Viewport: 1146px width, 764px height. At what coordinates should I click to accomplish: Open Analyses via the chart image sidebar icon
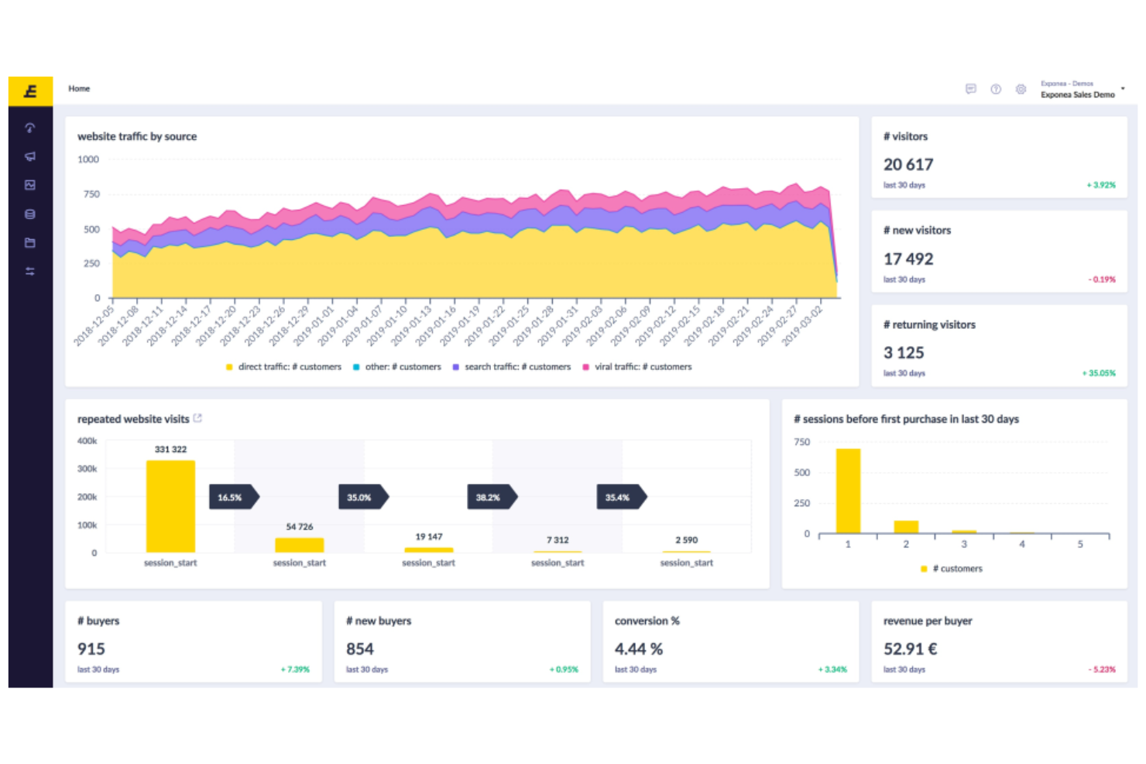30,185
